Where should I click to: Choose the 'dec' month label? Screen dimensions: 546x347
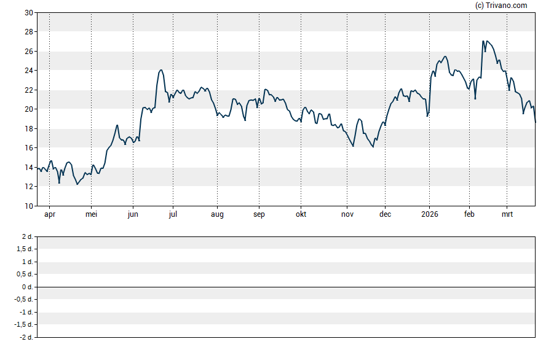point(385,215)
